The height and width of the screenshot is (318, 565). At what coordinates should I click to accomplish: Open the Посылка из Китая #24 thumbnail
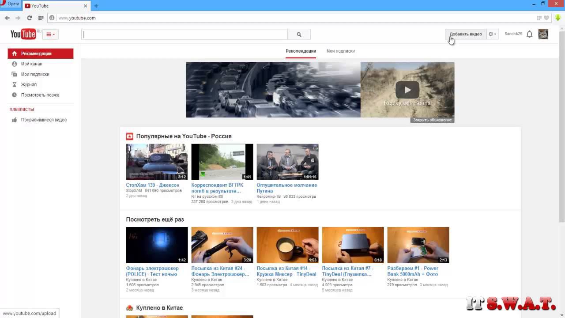[222, 245]
